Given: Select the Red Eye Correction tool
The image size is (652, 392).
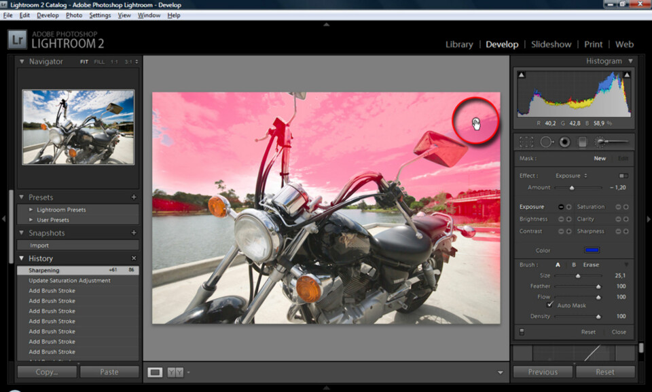Looking at the screenshot, I should pyautogui.click(x=564, y=142).
